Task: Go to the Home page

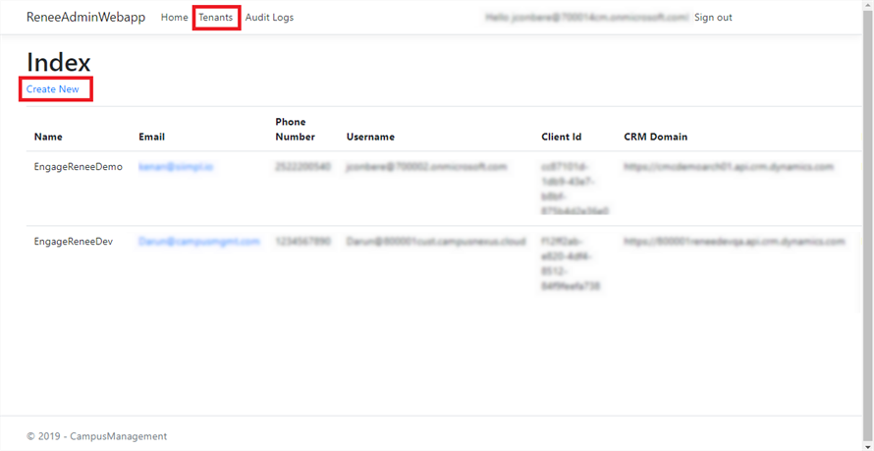Action: point(174,18)
